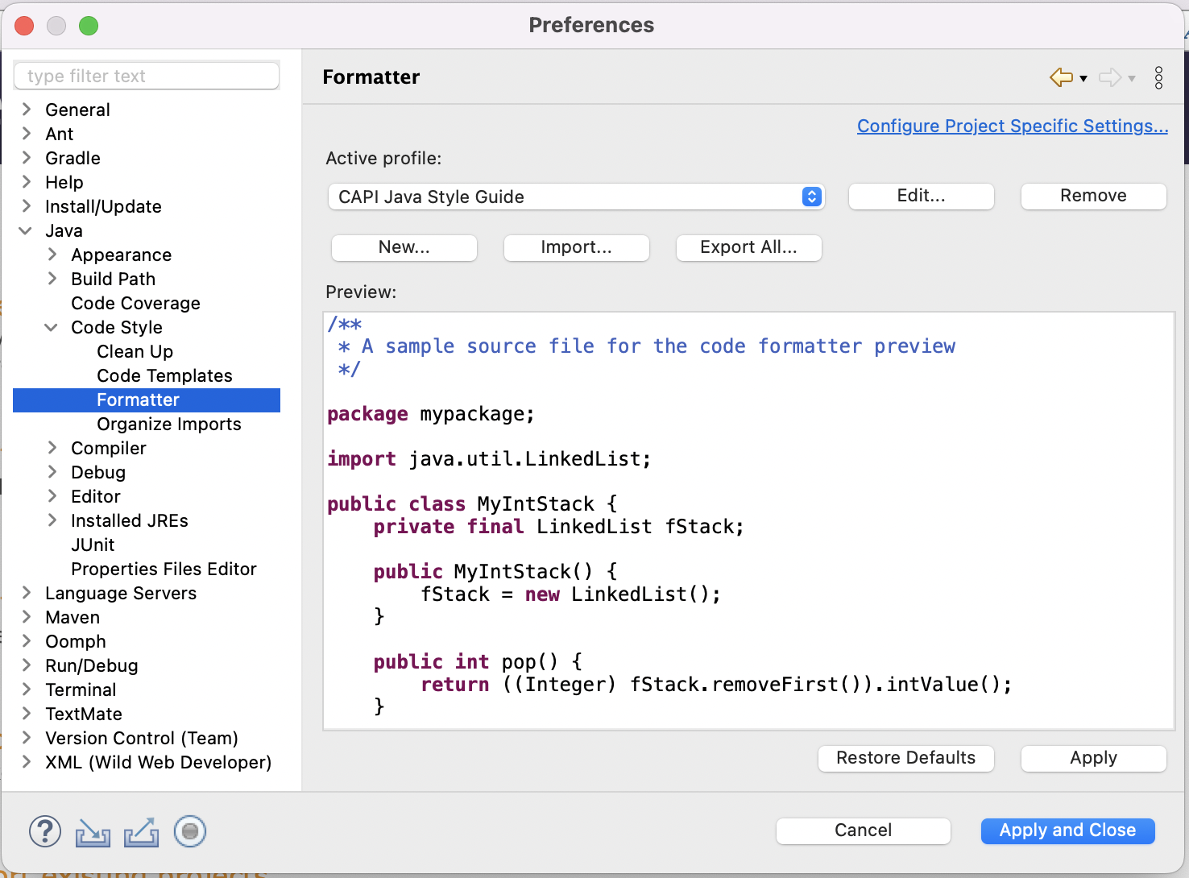Click the 'Active profile:' label

pyautogui.click(x=383, y=159)
